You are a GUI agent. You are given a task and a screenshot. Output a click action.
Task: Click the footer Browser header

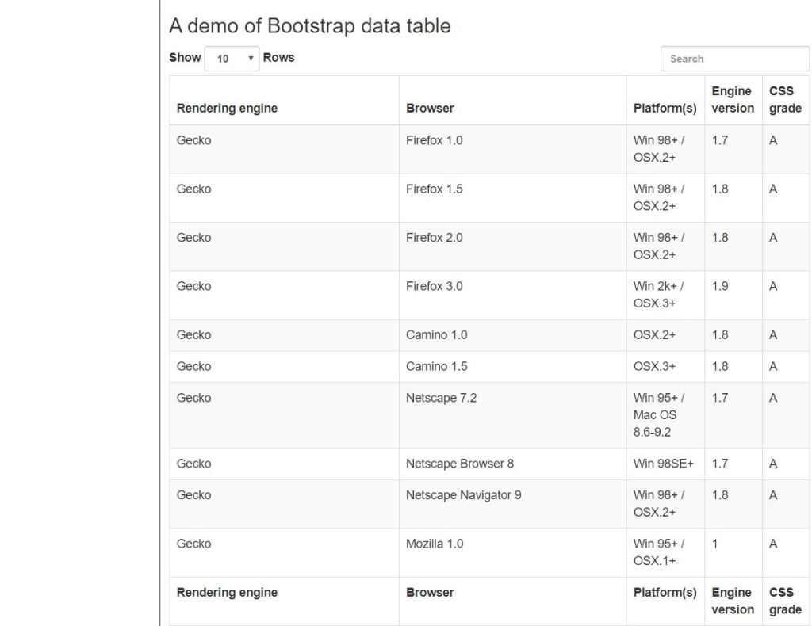(x=429, y=592)
